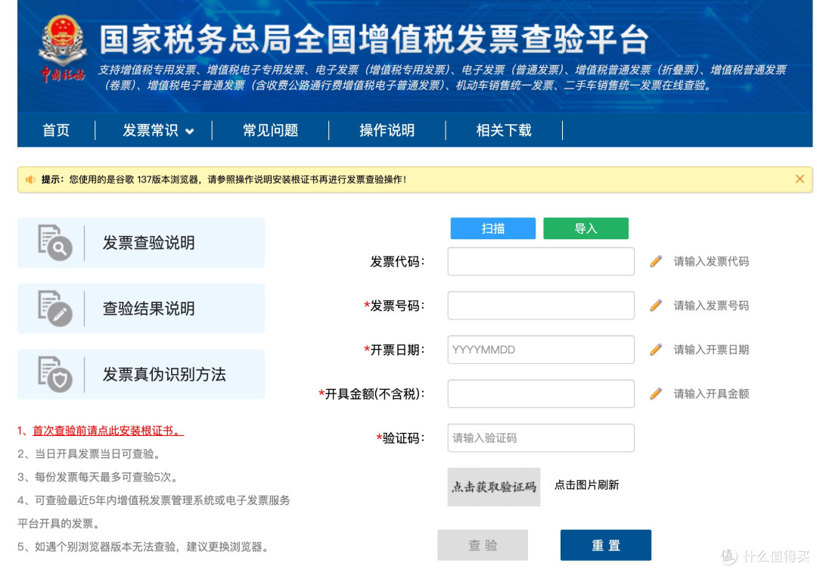Click the 请输入发票号码 hint text
The height and width of the screenshot is (573, 817).
click(x=711, y=306)
